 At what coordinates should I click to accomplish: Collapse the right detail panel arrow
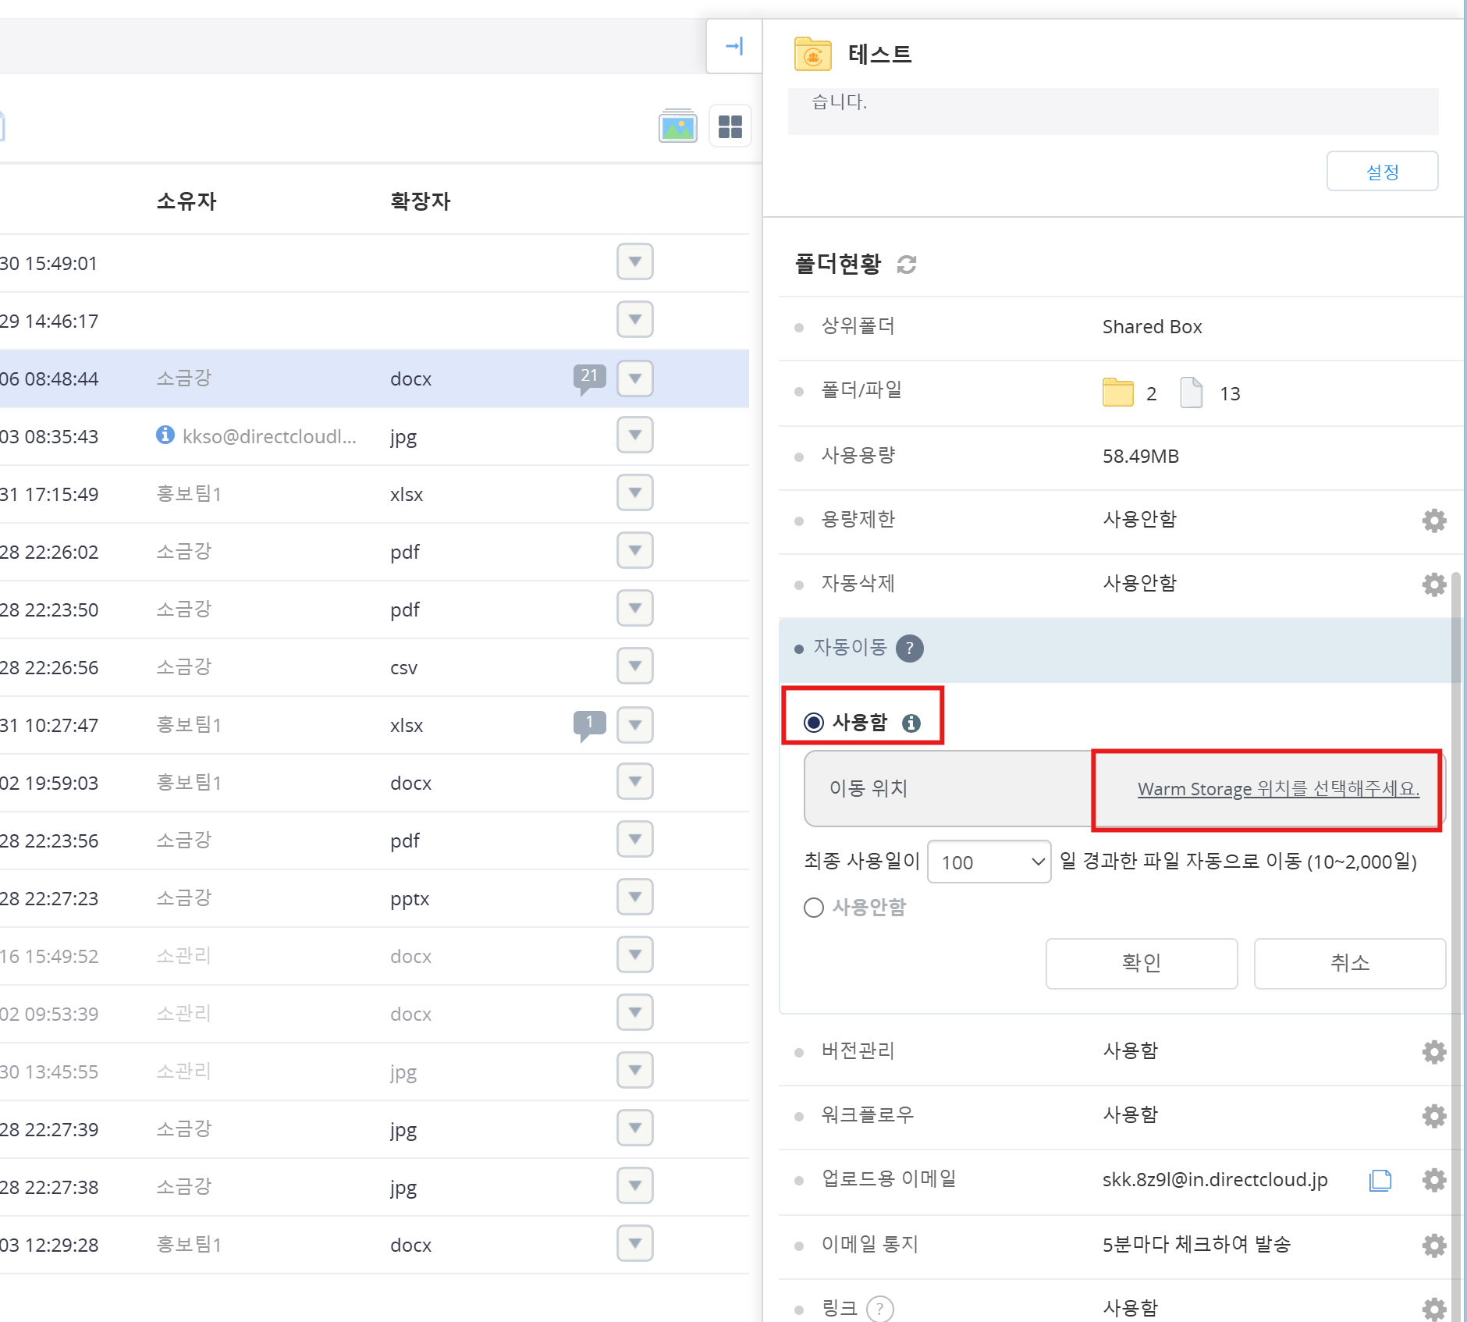[x=733, y=47]
